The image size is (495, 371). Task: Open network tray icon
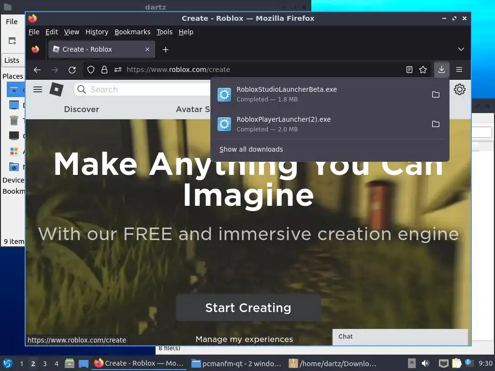444,363
